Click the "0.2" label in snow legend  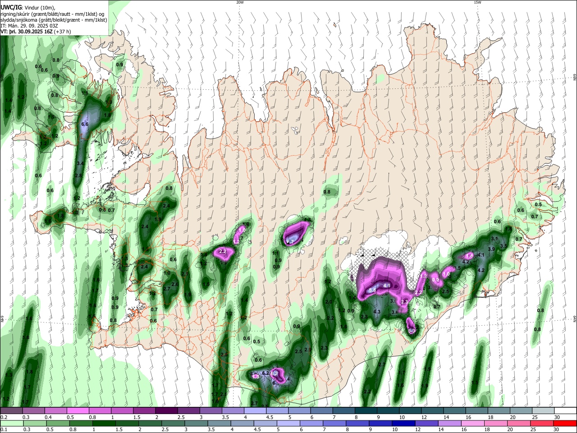(4, 417)
